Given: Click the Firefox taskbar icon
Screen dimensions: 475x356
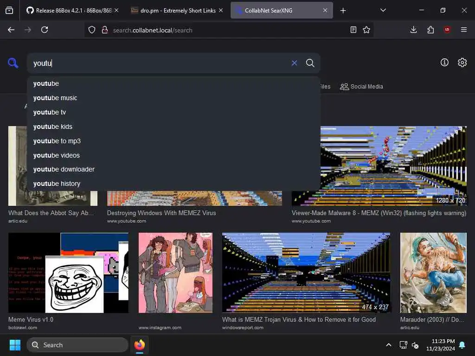Looking at the screenshot, I should [x=140, y=345].
